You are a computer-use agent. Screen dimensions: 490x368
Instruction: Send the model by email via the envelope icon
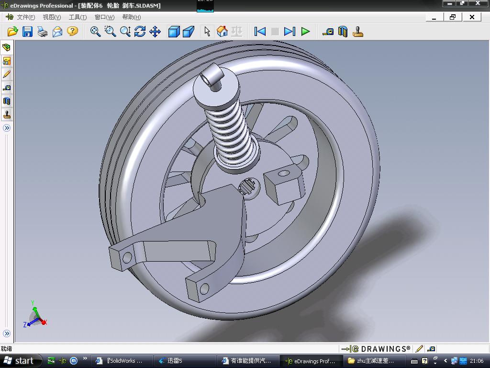coord(57,32)
